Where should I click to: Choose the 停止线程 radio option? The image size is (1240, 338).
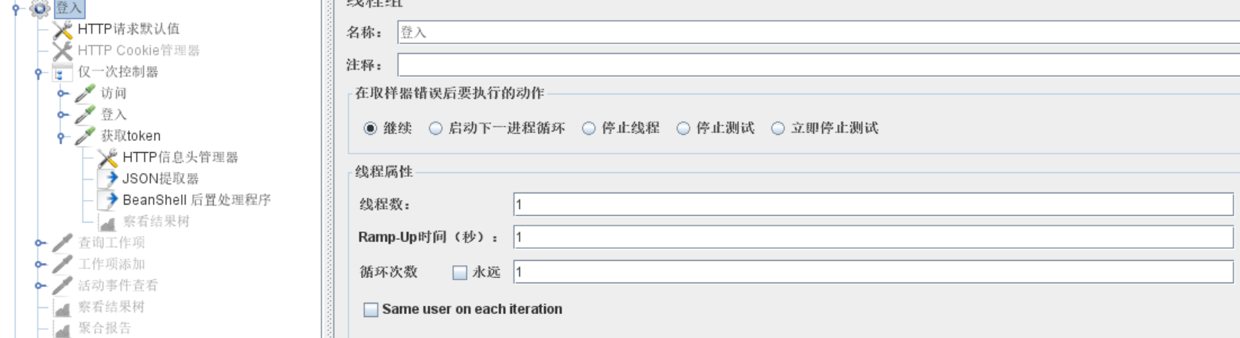tap(589, 128)
